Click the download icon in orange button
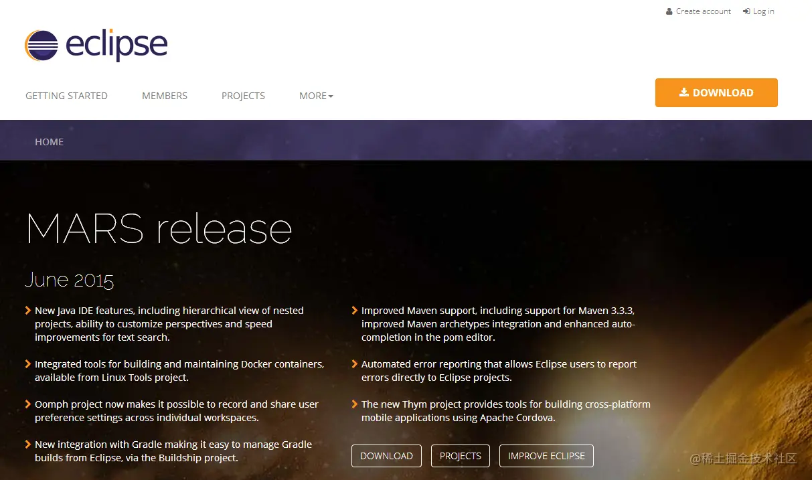 [x=683, y=92]
